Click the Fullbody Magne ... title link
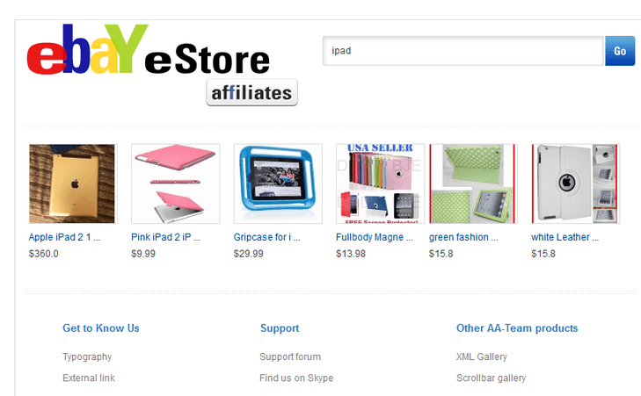The height and width of the screenshot is (396, 641). (x=375, y=237)
